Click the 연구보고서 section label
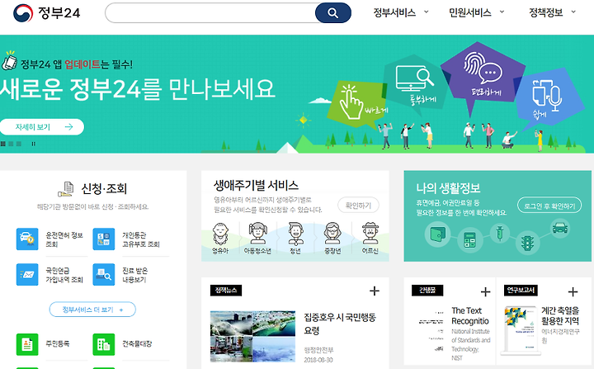The width and height of the screenshot is (594, 369). (x=521, y=291)
